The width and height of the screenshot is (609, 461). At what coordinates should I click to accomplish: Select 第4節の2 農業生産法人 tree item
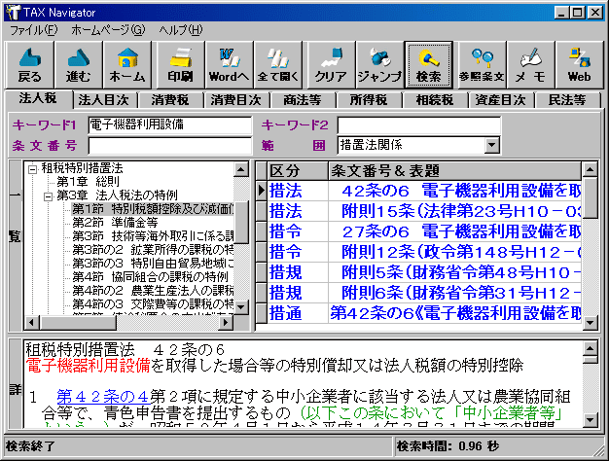(153, 291)
